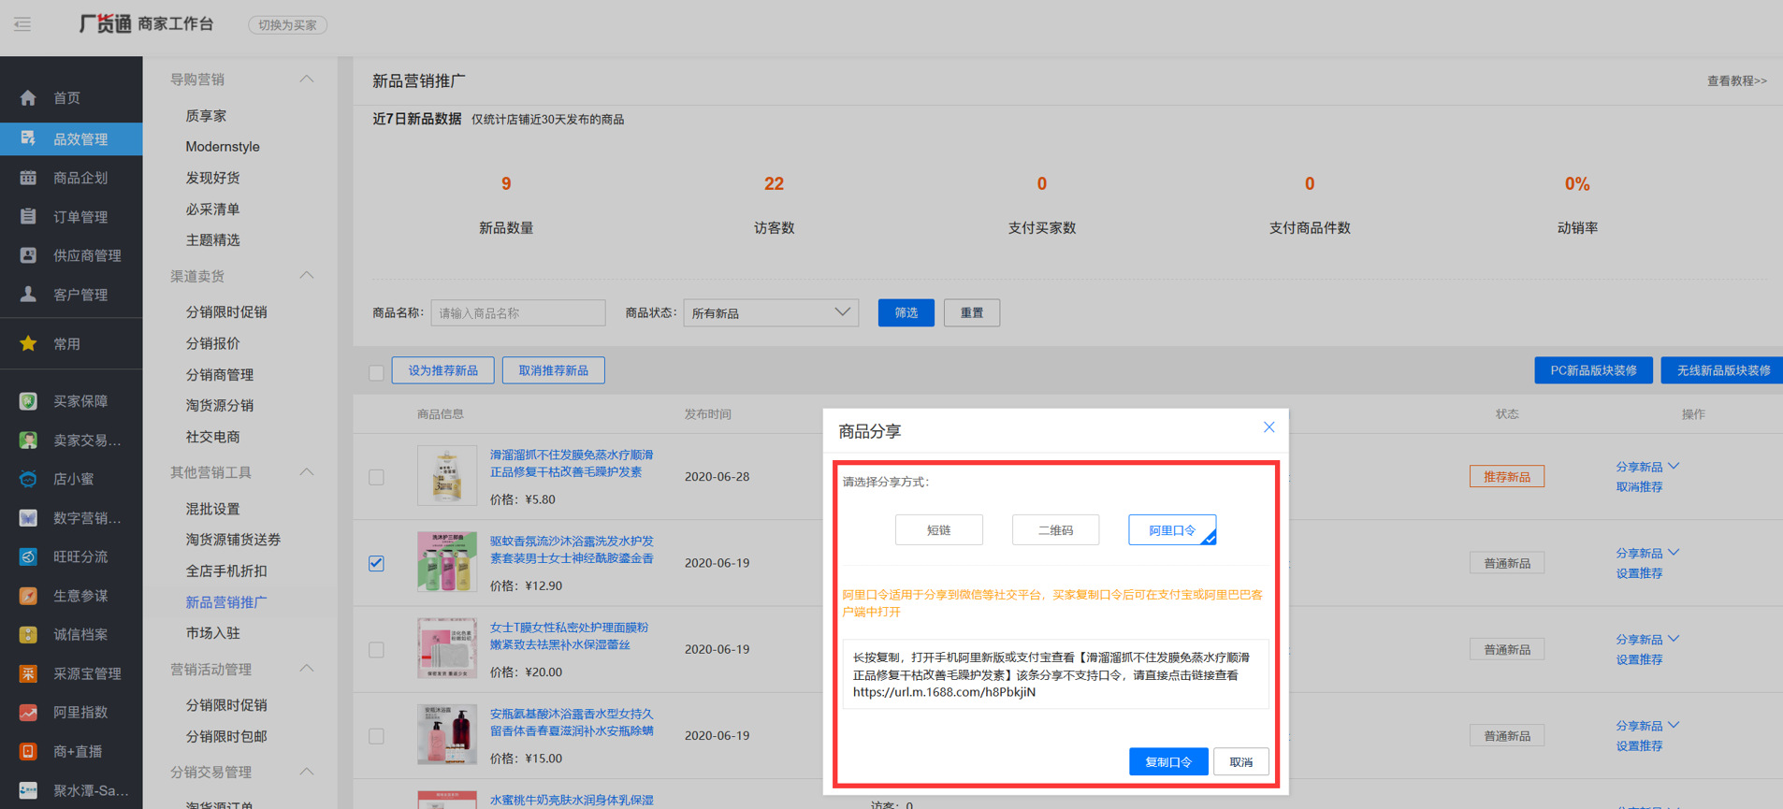Close the 商品分享 dialog
The height and width of the screenshot is (809, 1783).
tap(1268, 427)
